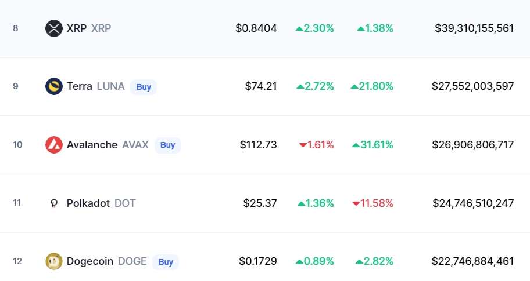Click the Terra LUNA coin logo

pos(53,86)
